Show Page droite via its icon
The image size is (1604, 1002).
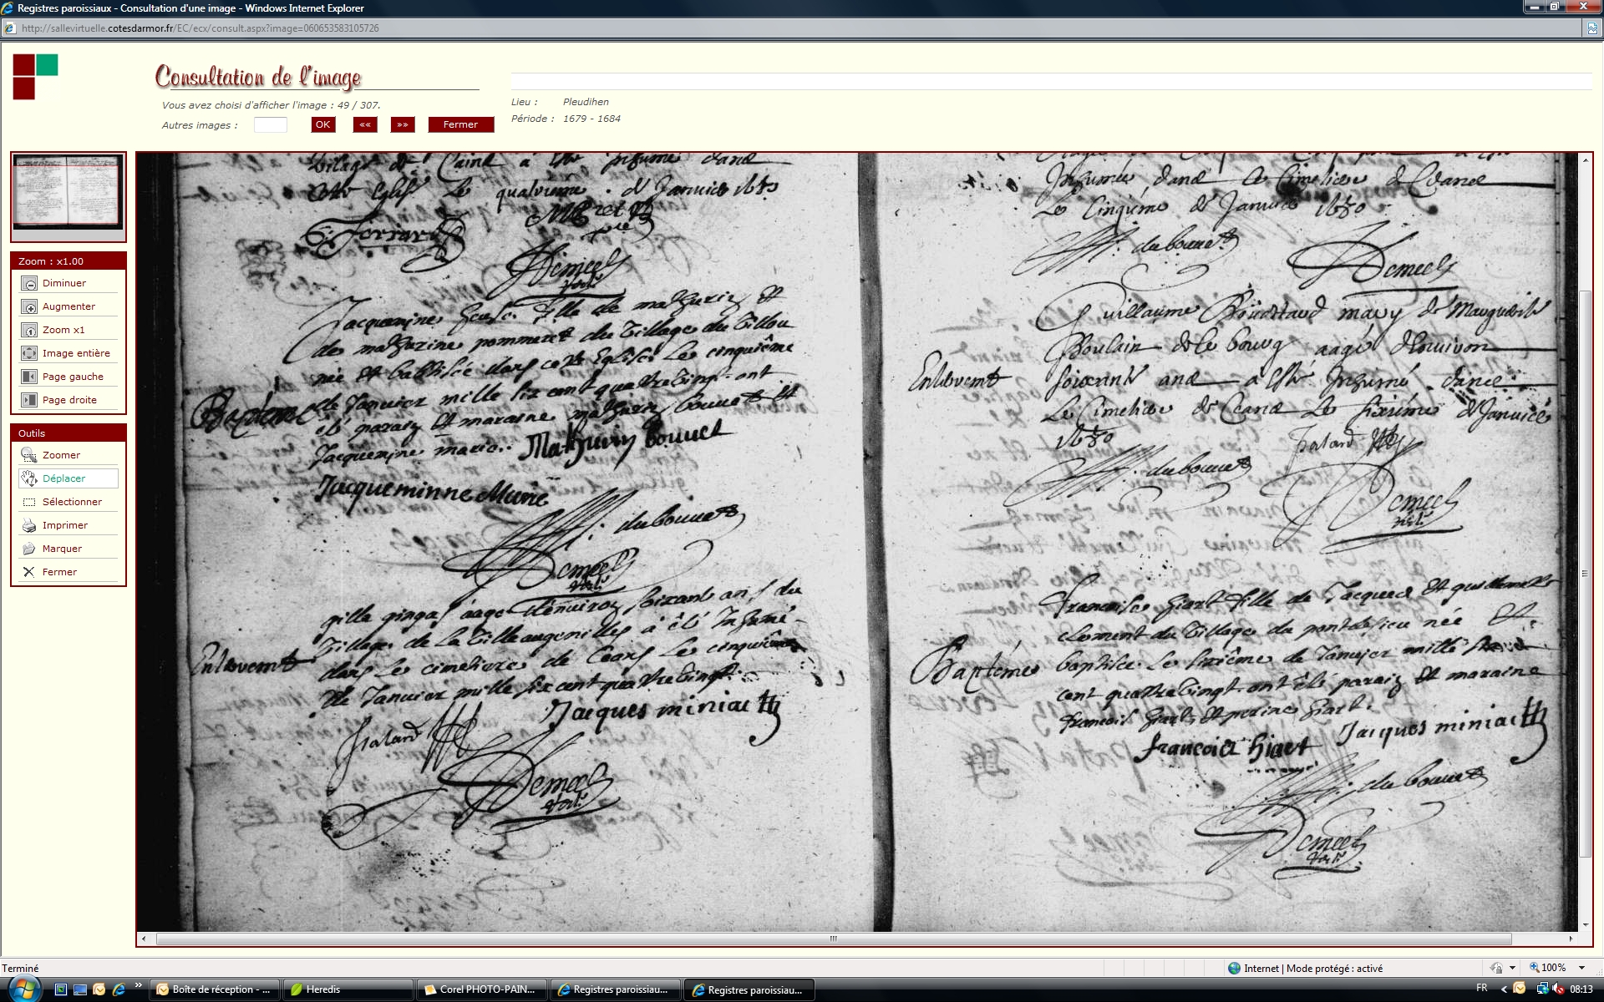click(29, 401)
